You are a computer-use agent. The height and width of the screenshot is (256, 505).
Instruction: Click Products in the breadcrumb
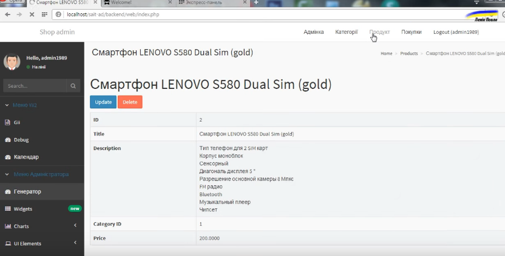[409, 53]
